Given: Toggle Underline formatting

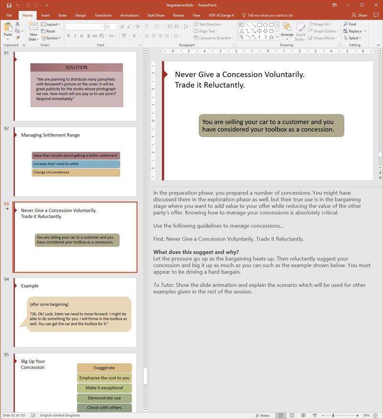Looking at the screenshot, I should tap(81, 35).
